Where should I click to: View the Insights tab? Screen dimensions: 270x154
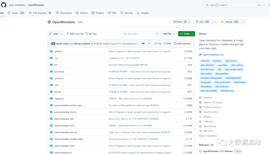(x=143, y=13)
